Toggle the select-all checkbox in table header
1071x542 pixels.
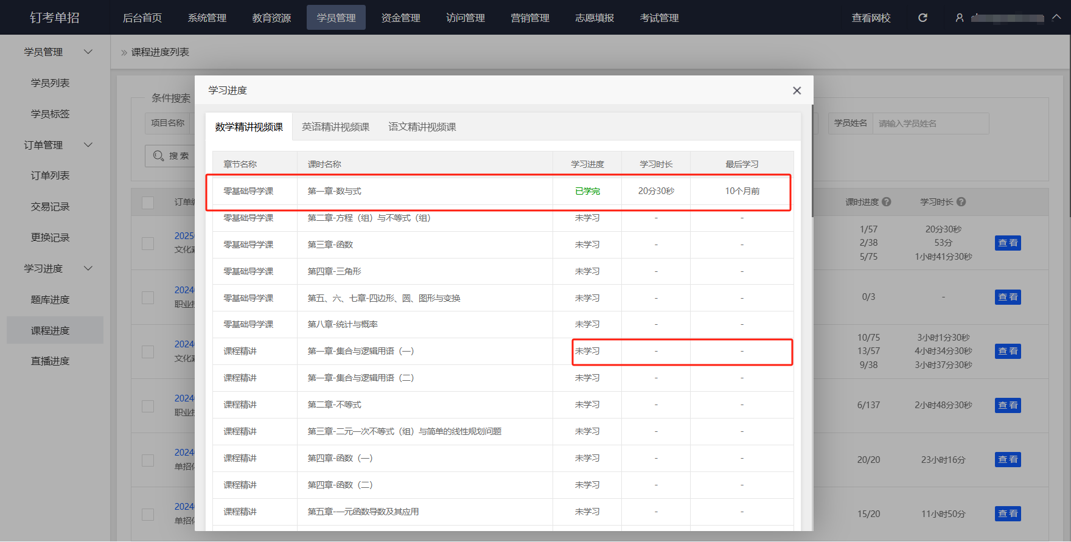(148, 203)
